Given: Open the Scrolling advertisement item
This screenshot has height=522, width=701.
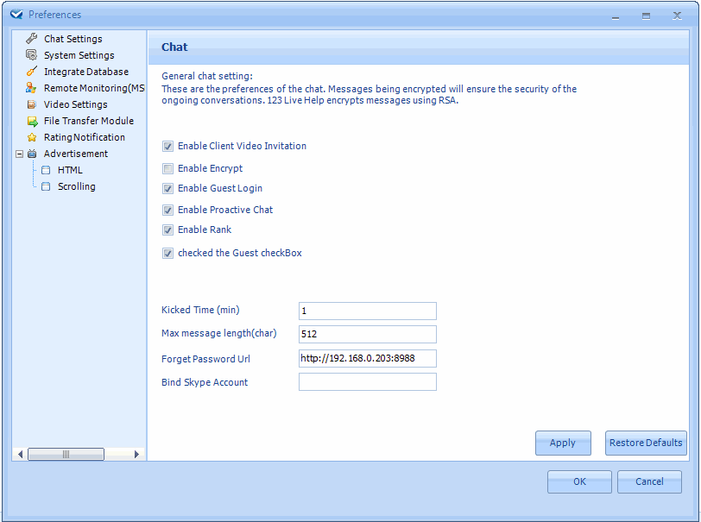Looking at the screenshot, I should coord(76,186).
